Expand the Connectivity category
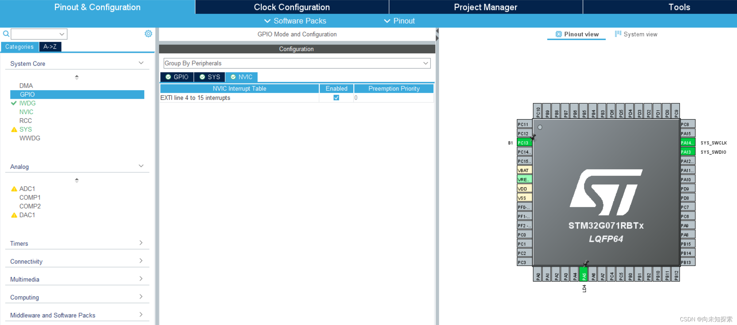 coord(141,261)
